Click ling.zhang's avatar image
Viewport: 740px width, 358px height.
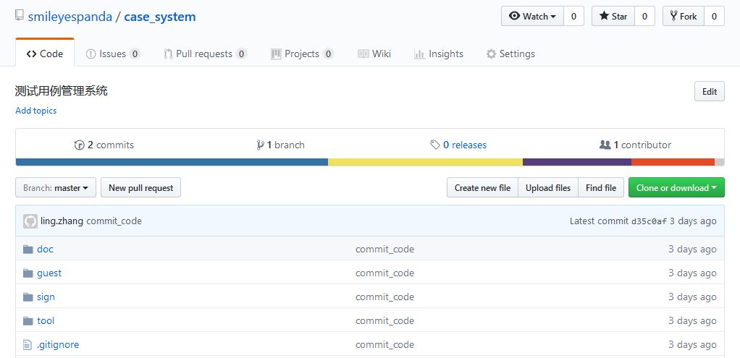pyautogui.click(x=30, y=221)
